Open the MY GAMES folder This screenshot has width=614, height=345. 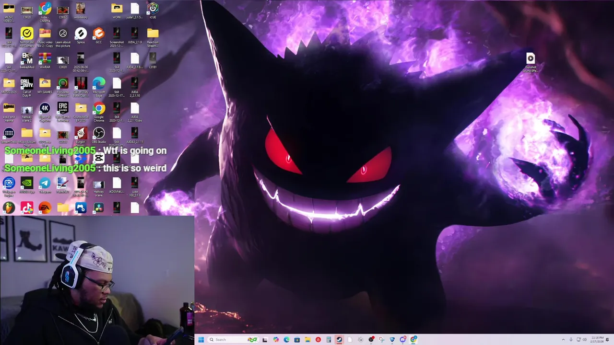coord(45,85)
